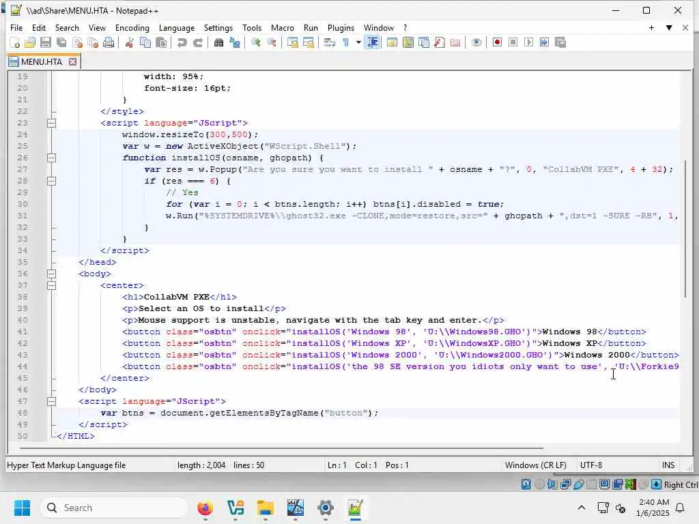The height and width of the screenshot is (524, 699).
Task: Click the Save Recorded Macro icon
Action: (x=560, y=43)
